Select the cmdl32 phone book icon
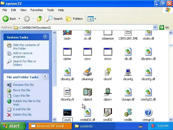This screenshot has width=173, height=130. click(x=108, y=112)
